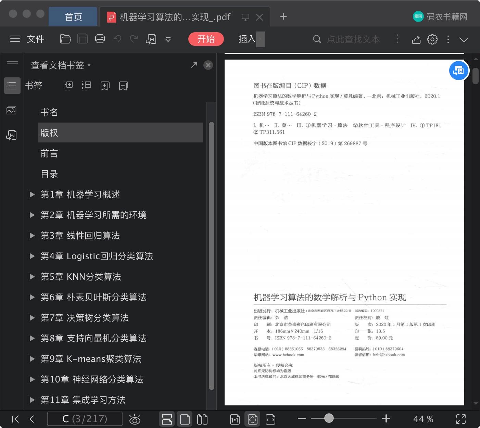The width and height of the screenshot is (480, 428).
Task: Expand 第7章 决策树分类算法
Action: click(32, 318)
